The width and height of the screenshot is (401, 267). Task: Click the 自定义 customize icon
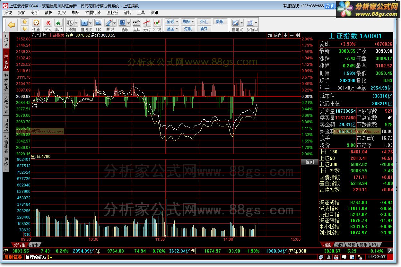click(x=235, y=23)
